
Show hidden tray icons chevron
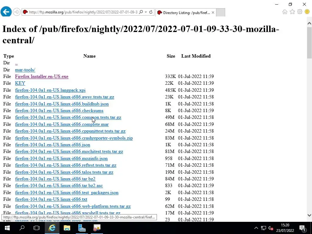(x=256, y=228)
